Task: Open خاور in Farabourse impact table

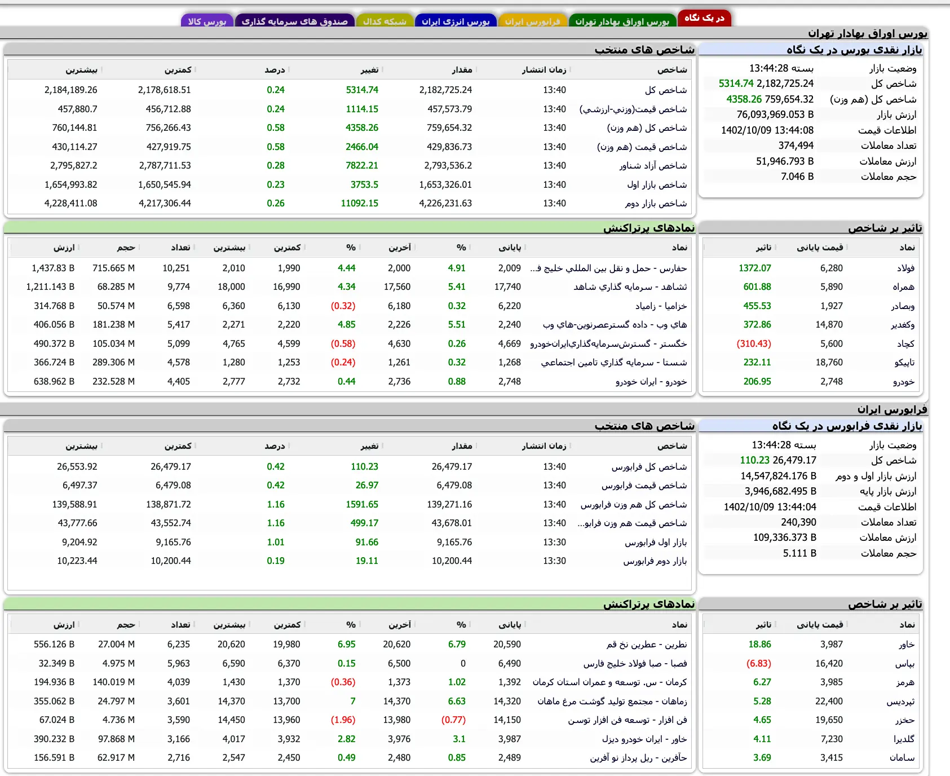Action: 907,645
